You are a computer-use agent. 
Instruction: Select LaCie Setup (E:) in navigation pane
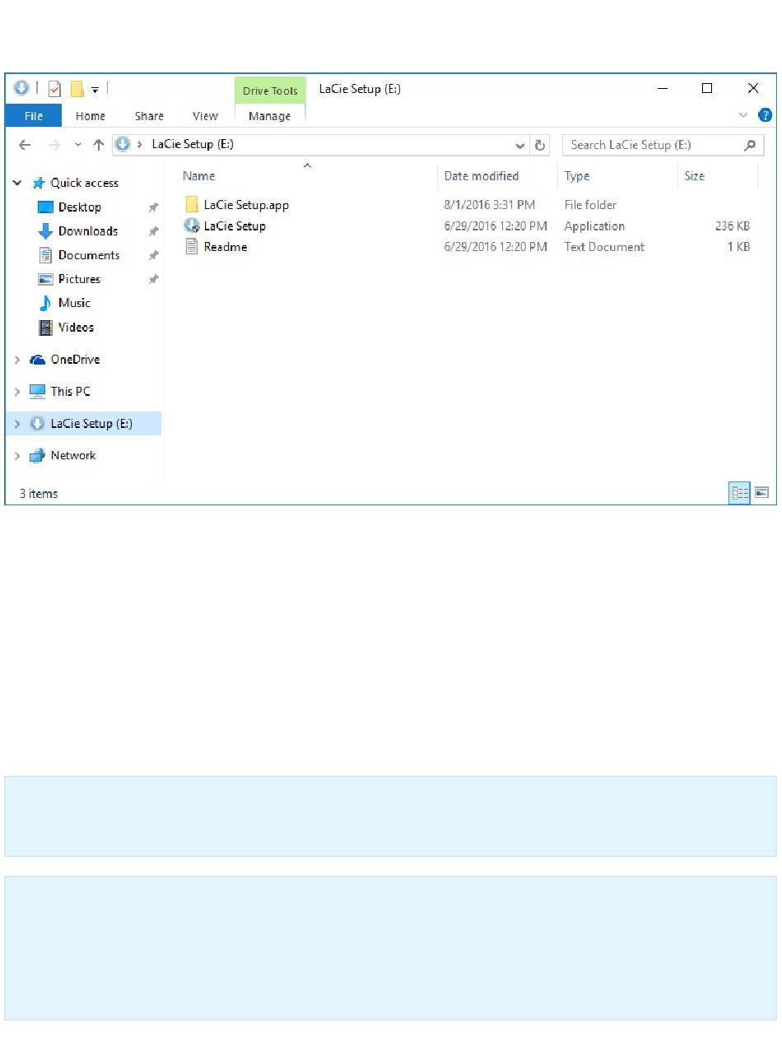click(91, 424)
